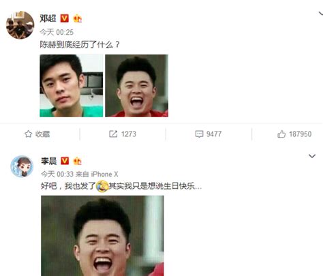The height and width of the screenshot is (276, 323).
Task: Click the iPhone X source link
Action: point(104,174)
